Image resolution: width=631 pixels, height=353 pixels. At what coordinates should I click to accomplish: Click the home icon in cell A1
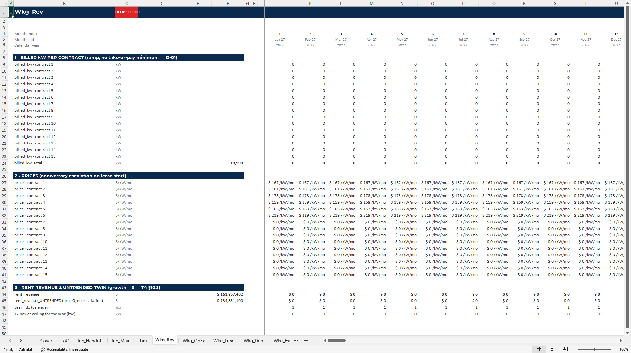[x=11, y=14]
